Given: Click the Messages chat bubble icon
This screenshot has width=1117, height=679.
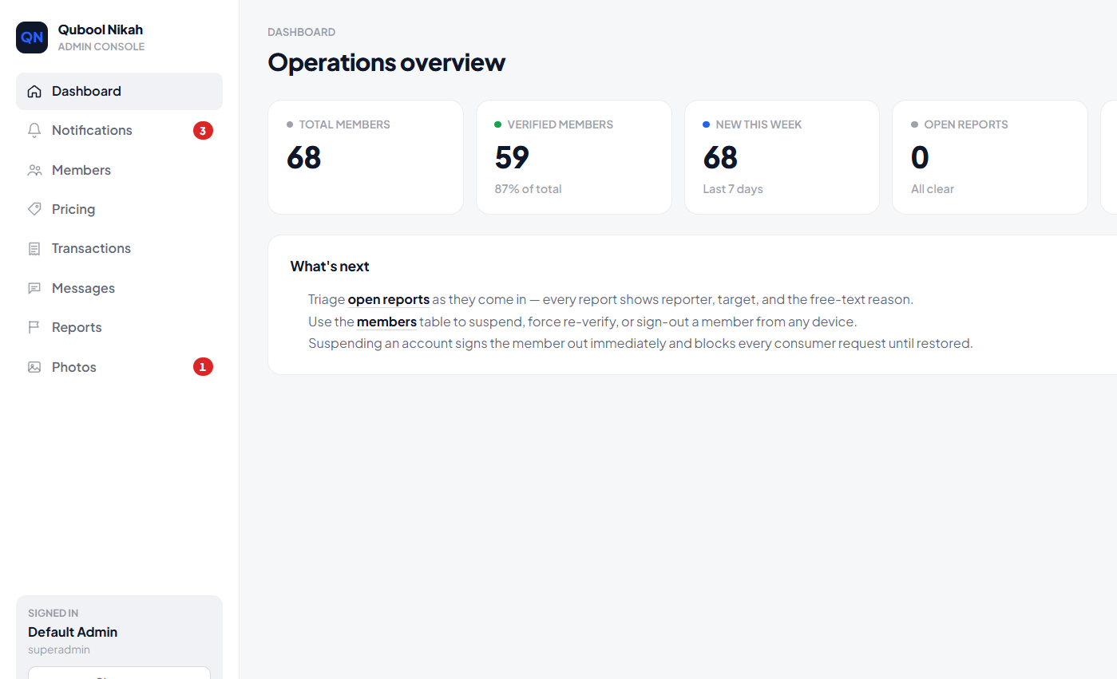Looking at the screenshot, I should [34, 288].
